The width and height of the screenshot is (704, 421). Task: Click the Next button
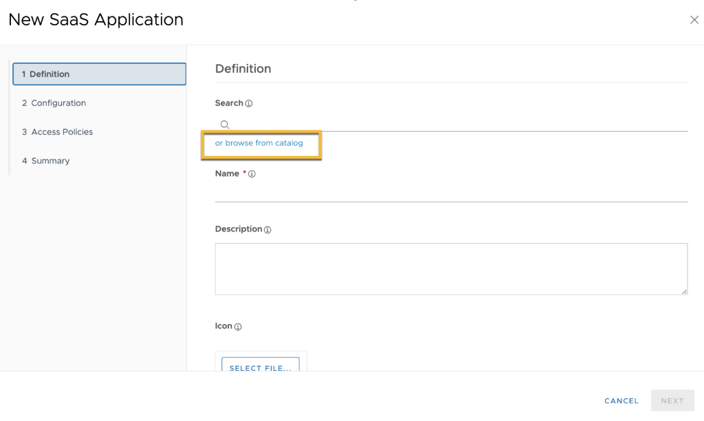[x=672, y=400]
